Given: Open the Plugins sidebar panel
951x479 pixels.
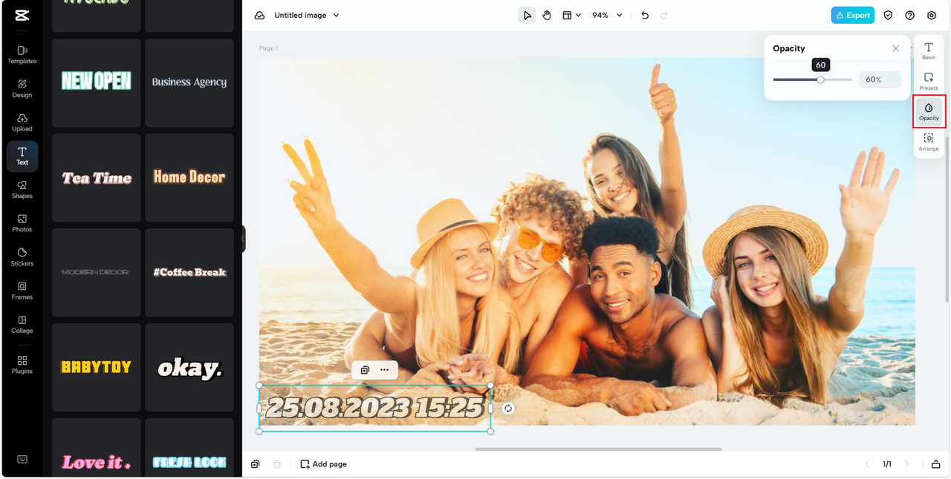Looking at the screenshot, I should click(22, 365).
